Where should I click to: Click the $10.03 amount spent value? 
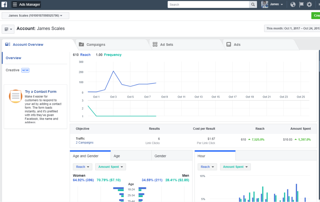(x=287, y=140)
